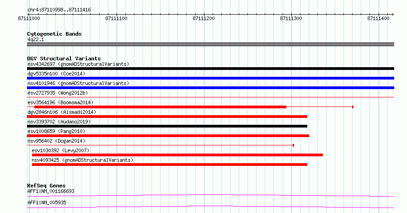Click the dgv2846n106 red variant bar

pos(167,117)
